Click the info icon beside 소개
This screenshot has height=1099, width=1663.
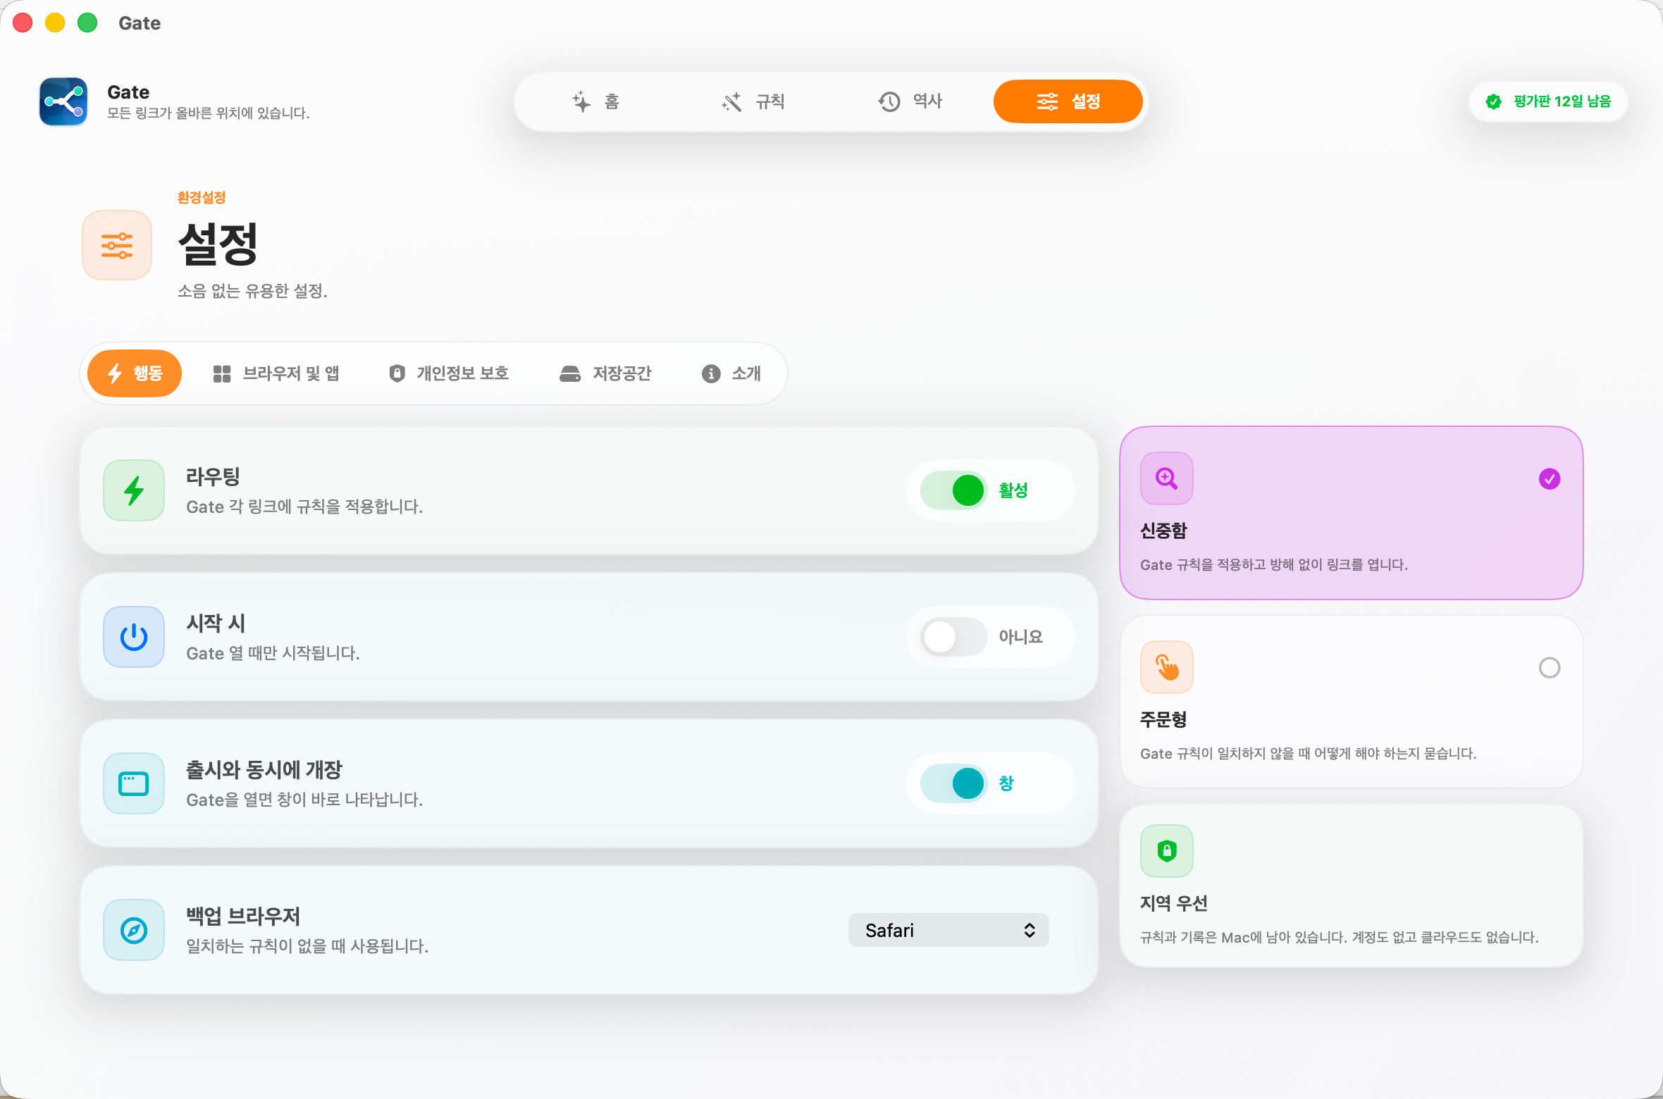tap(711, 373)
